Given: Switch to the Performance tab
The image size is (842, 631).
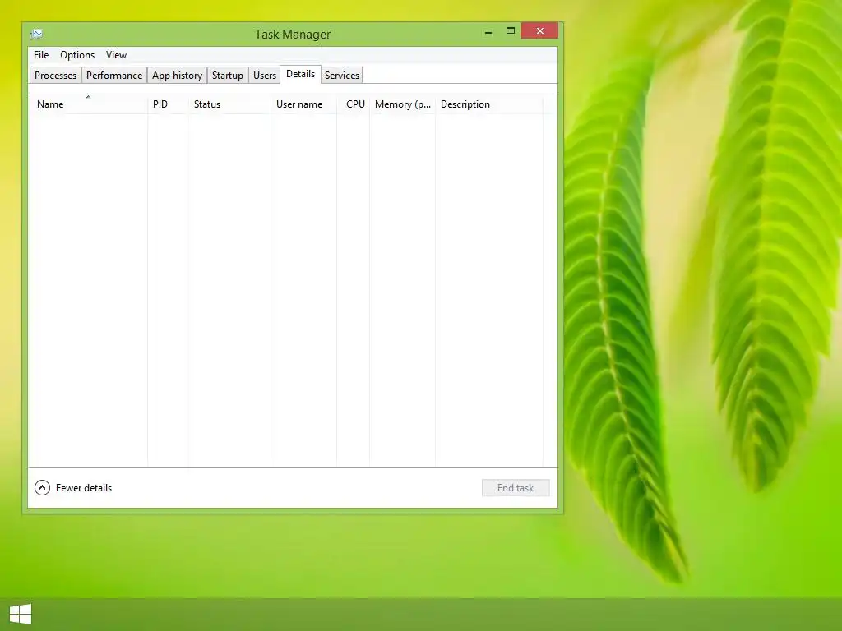Looking at the screenshot, I should [x=114, y=75].
